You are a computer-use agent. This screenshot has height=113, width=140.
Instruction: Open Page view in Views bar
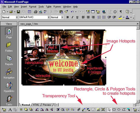pyautogui.click(x=9, y=33)
